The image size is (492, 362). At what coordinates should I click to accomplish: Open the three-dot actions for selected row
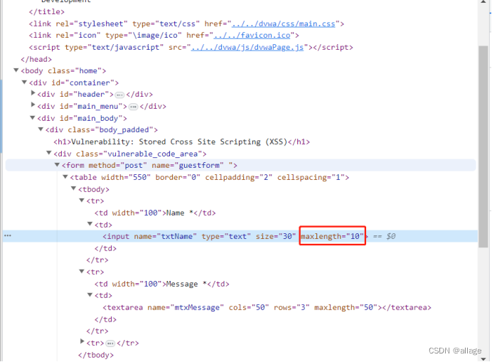click(x=8, y=235)
